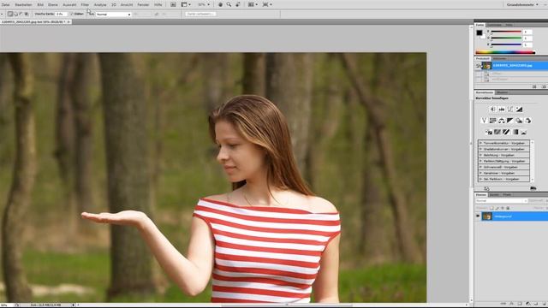Open the layer blend mode dropdown
The width and height of the screenshot is (548, 308).
[x=501, y=201]
